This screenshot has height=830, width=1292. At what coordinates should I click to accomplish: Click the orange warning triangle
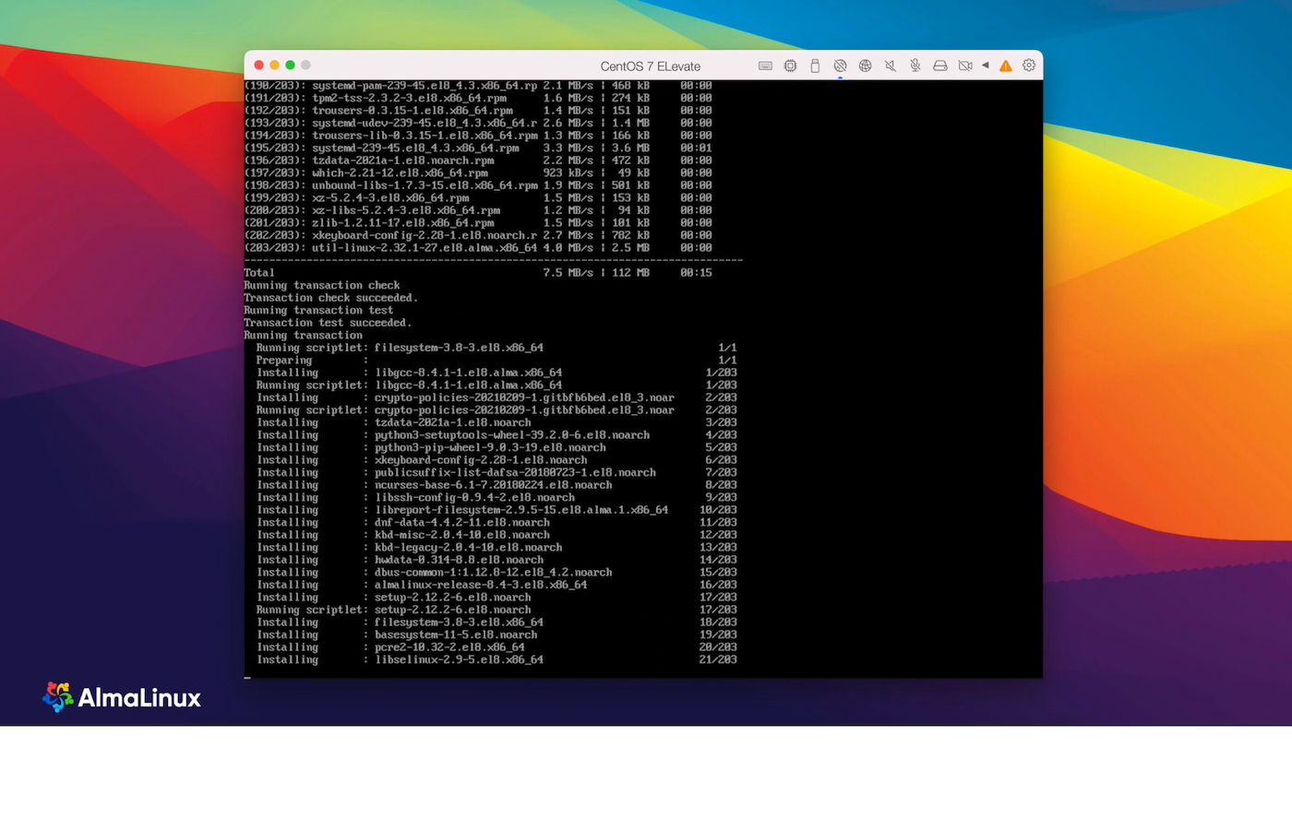1006,65
